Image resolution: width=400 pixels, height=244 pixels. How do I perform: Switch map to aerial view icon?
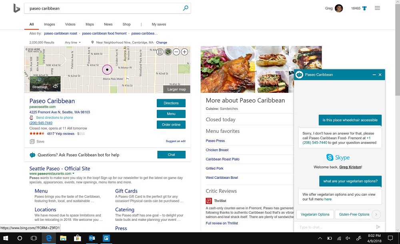click(x=168, y=52)
